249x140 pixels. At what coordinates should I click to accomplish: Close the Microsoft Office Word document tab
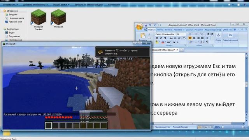[177, 50]
